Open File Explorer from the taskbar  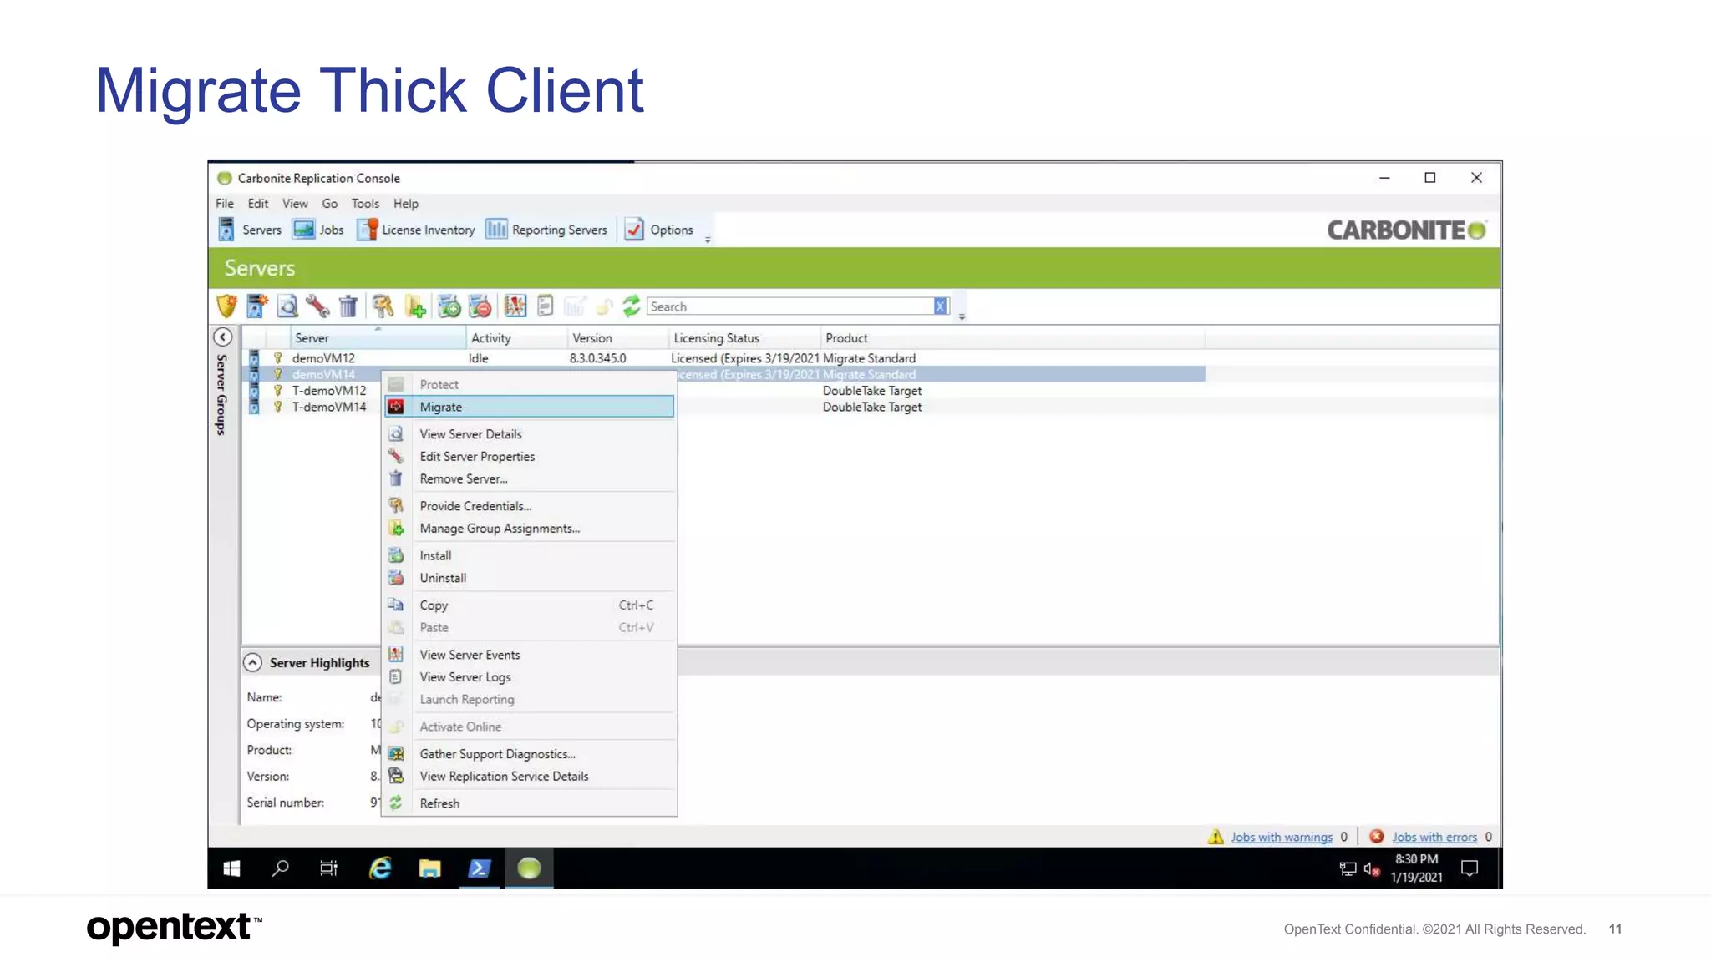click(x=429, y=868)
